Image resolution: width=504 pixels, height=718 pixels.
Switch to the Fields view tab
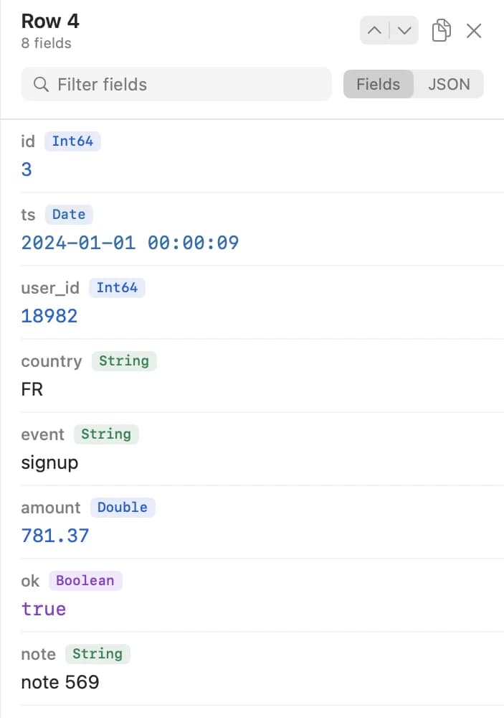(379, 84)
